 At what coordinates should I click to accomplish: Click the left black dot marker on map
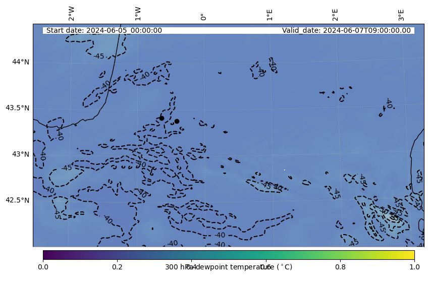tap(162, 118)
